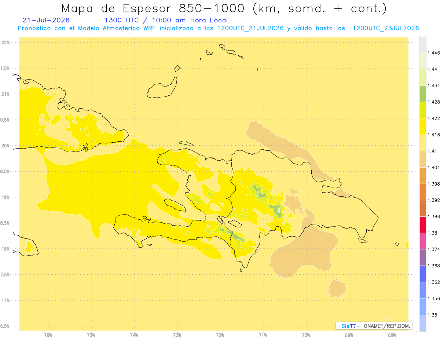Screen dimensions: 440x340
Task: Pick the light gray swatch above 1.446
Action: [423, 45]
